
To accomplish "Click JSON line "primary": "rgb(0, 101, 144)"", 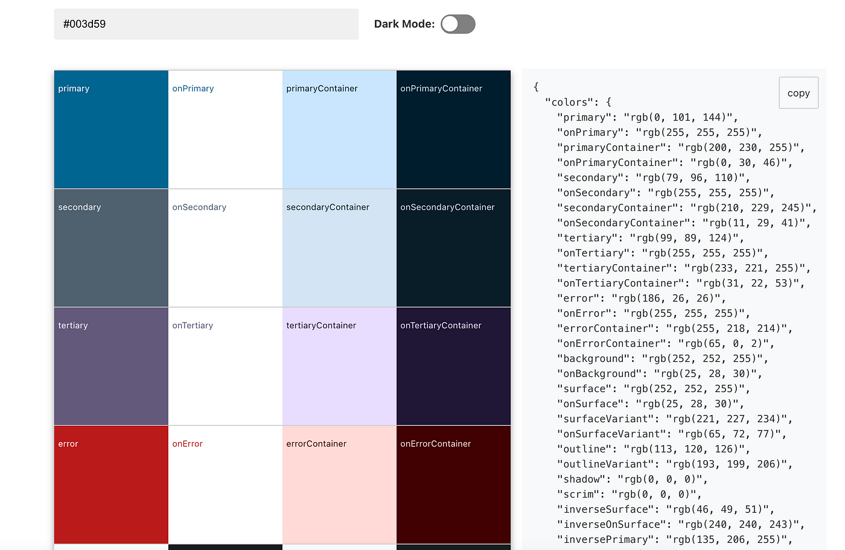I will click(x=648, y=117).
